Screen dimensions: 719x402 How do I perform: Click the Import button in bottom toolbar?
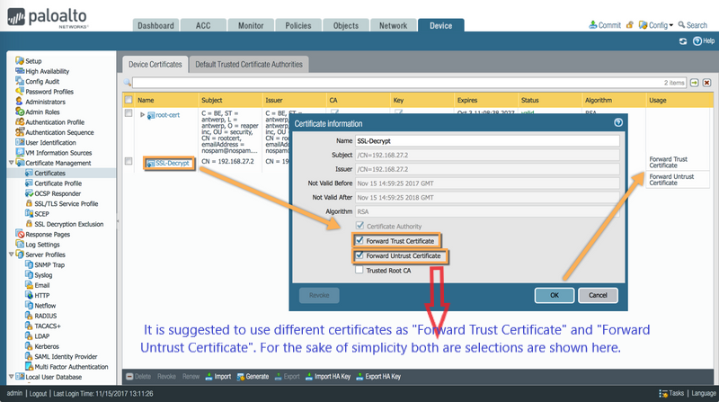point(218,376)
